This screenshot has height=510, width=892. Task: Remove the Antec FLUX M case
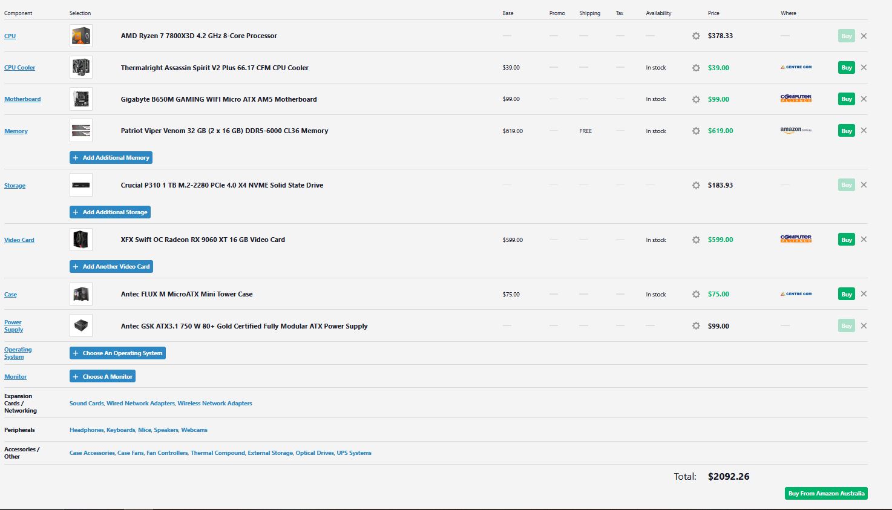pos(864,293)
